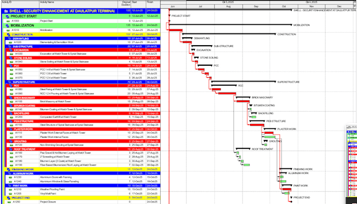Click the Oct month in timescale
Image resolution: width=357 pixels, height=204 pixels.
point(284,7)
